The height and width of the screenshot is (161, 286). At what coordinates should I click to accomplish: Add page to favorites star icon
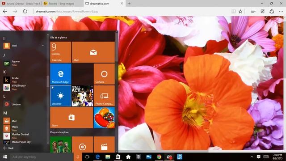tap(240, 11)
